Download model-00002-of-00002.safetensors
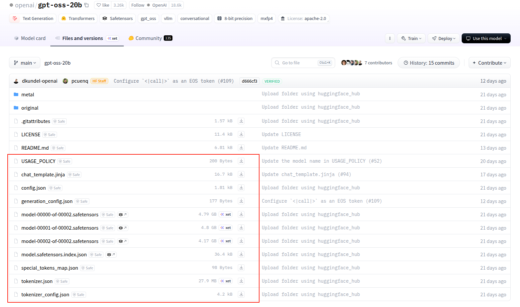 click(241, 241)
